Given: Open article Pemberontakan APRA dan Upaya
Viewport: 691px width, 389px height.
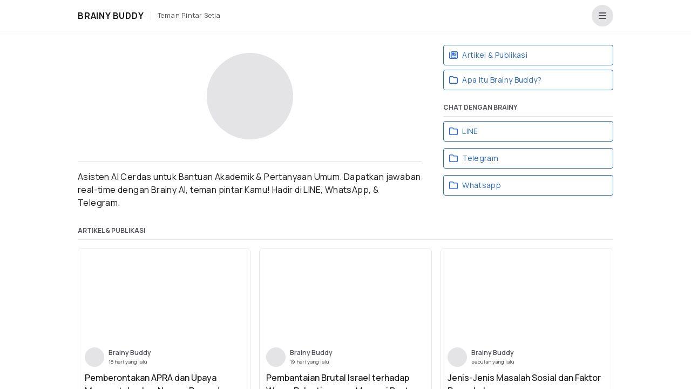Looking at the screenshot, I should click(x=151, y=378).
